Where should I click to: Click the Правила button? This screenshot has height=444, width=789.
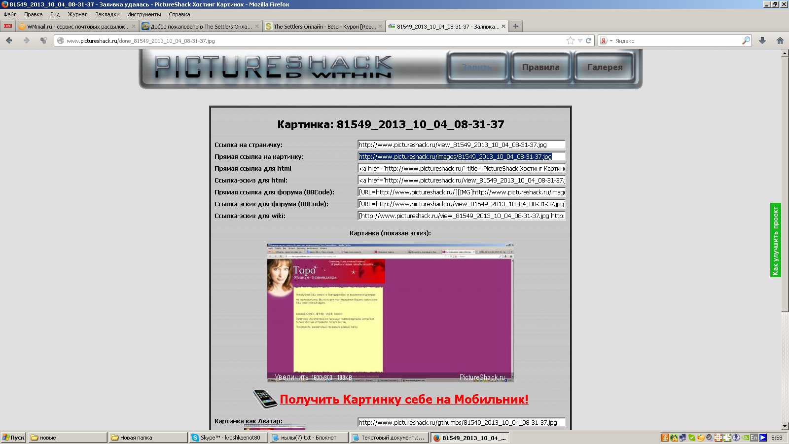tap(541, 67)
